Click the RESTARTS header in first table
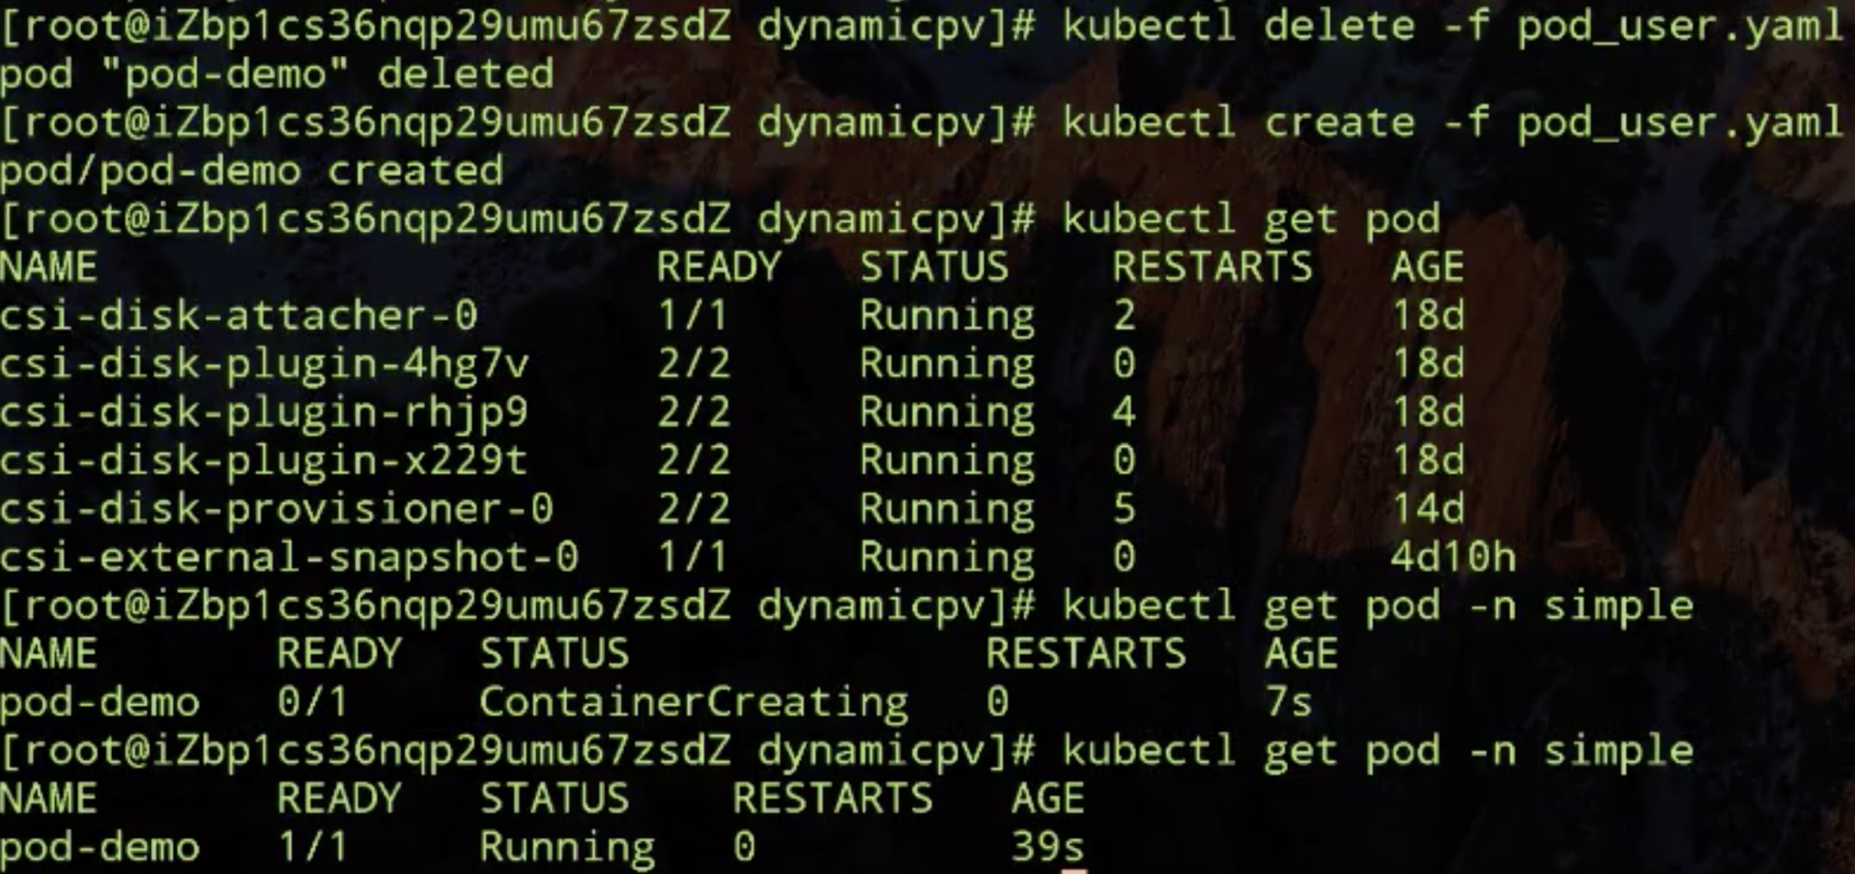Screen dimensions: 1855x874 (1213, 267)
